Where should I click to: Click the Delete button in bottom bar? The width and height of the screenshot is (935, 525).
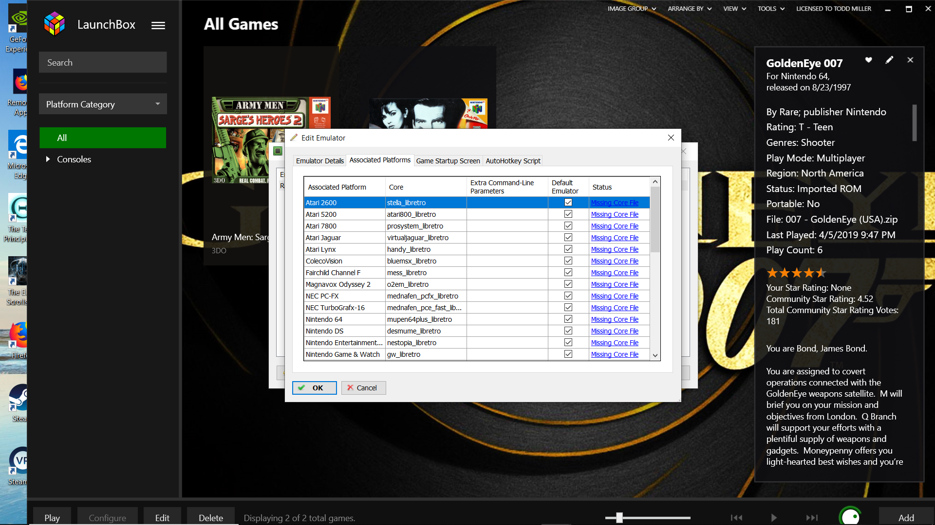point(211,517)
